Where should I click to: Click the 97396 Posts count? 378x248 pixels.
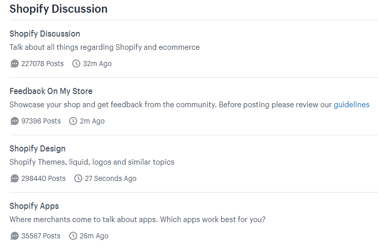[x=41, y=121]
